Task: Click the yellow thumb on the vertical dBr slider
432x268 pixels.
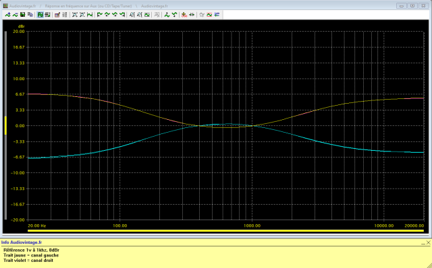Action: coord(5,125)
